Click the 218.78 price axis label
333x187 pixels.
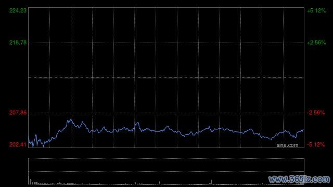(x=18, y=43)
